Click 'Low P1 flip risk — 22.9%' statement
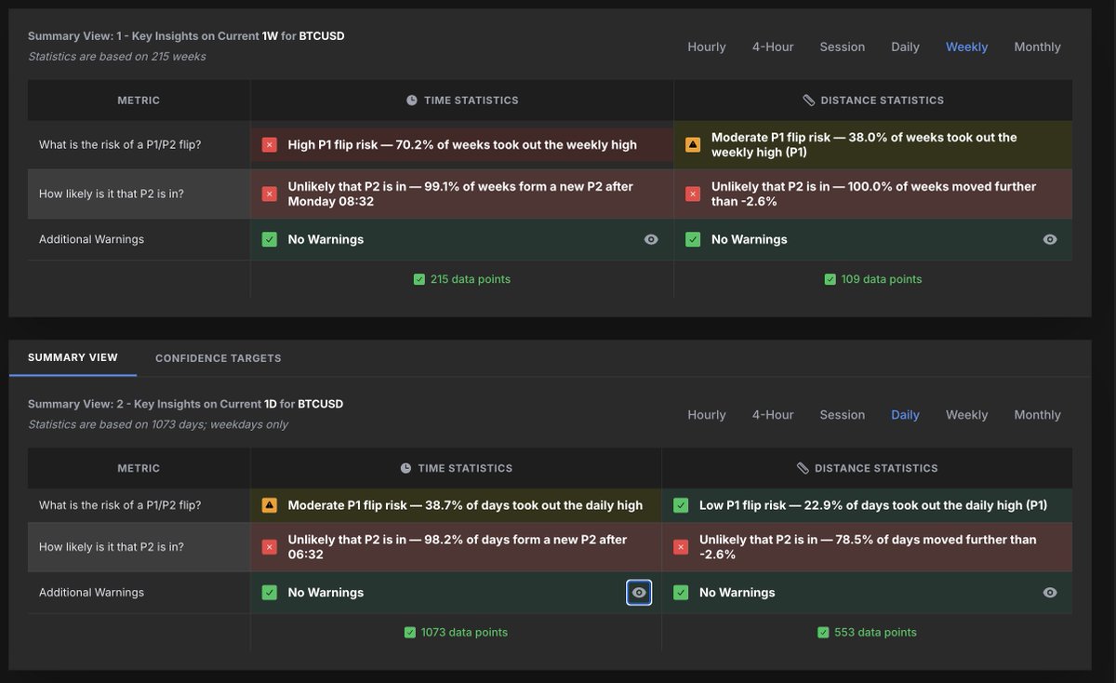Screen dimensions: 1116x683 coord(873,505)
